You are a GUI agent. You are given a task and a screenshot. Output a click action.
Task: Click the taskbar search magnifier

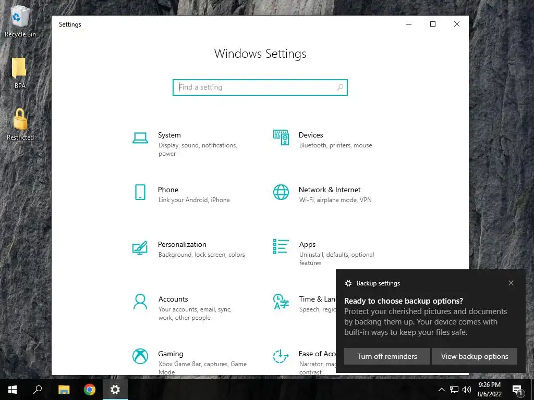[38, 390]
